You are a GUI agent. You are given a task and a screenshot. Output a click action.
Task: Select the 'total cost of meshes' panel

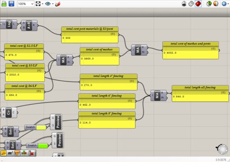(x=100, y=56)
